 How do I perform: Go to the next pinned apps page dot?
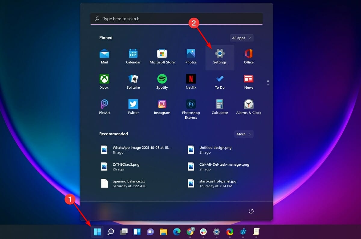(268, 85)
